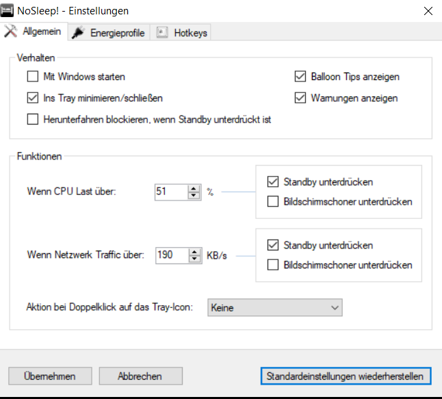Open the Hotkeys tab
Viewport: 442px width, 399px height.
181,33
